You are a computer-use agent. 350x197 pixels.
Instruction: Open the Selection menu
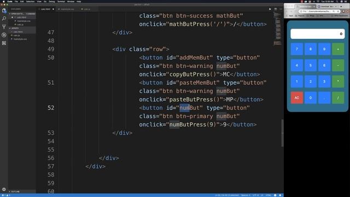click(31, 1)
